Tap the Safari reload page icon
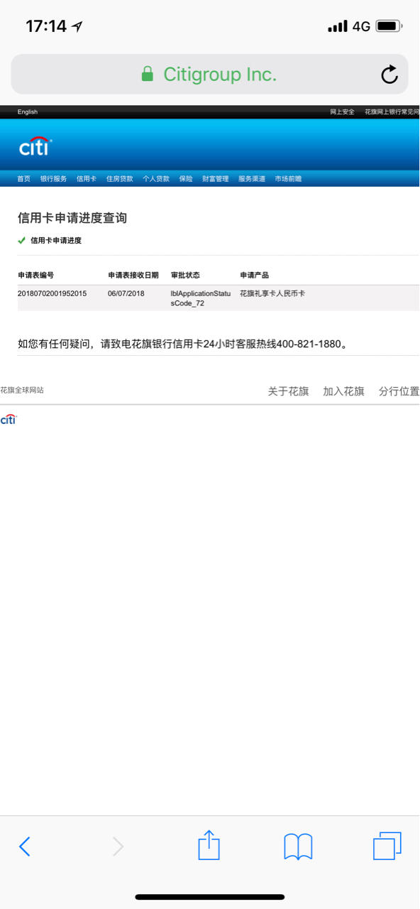The image size is (420, 909). [389, 75]
